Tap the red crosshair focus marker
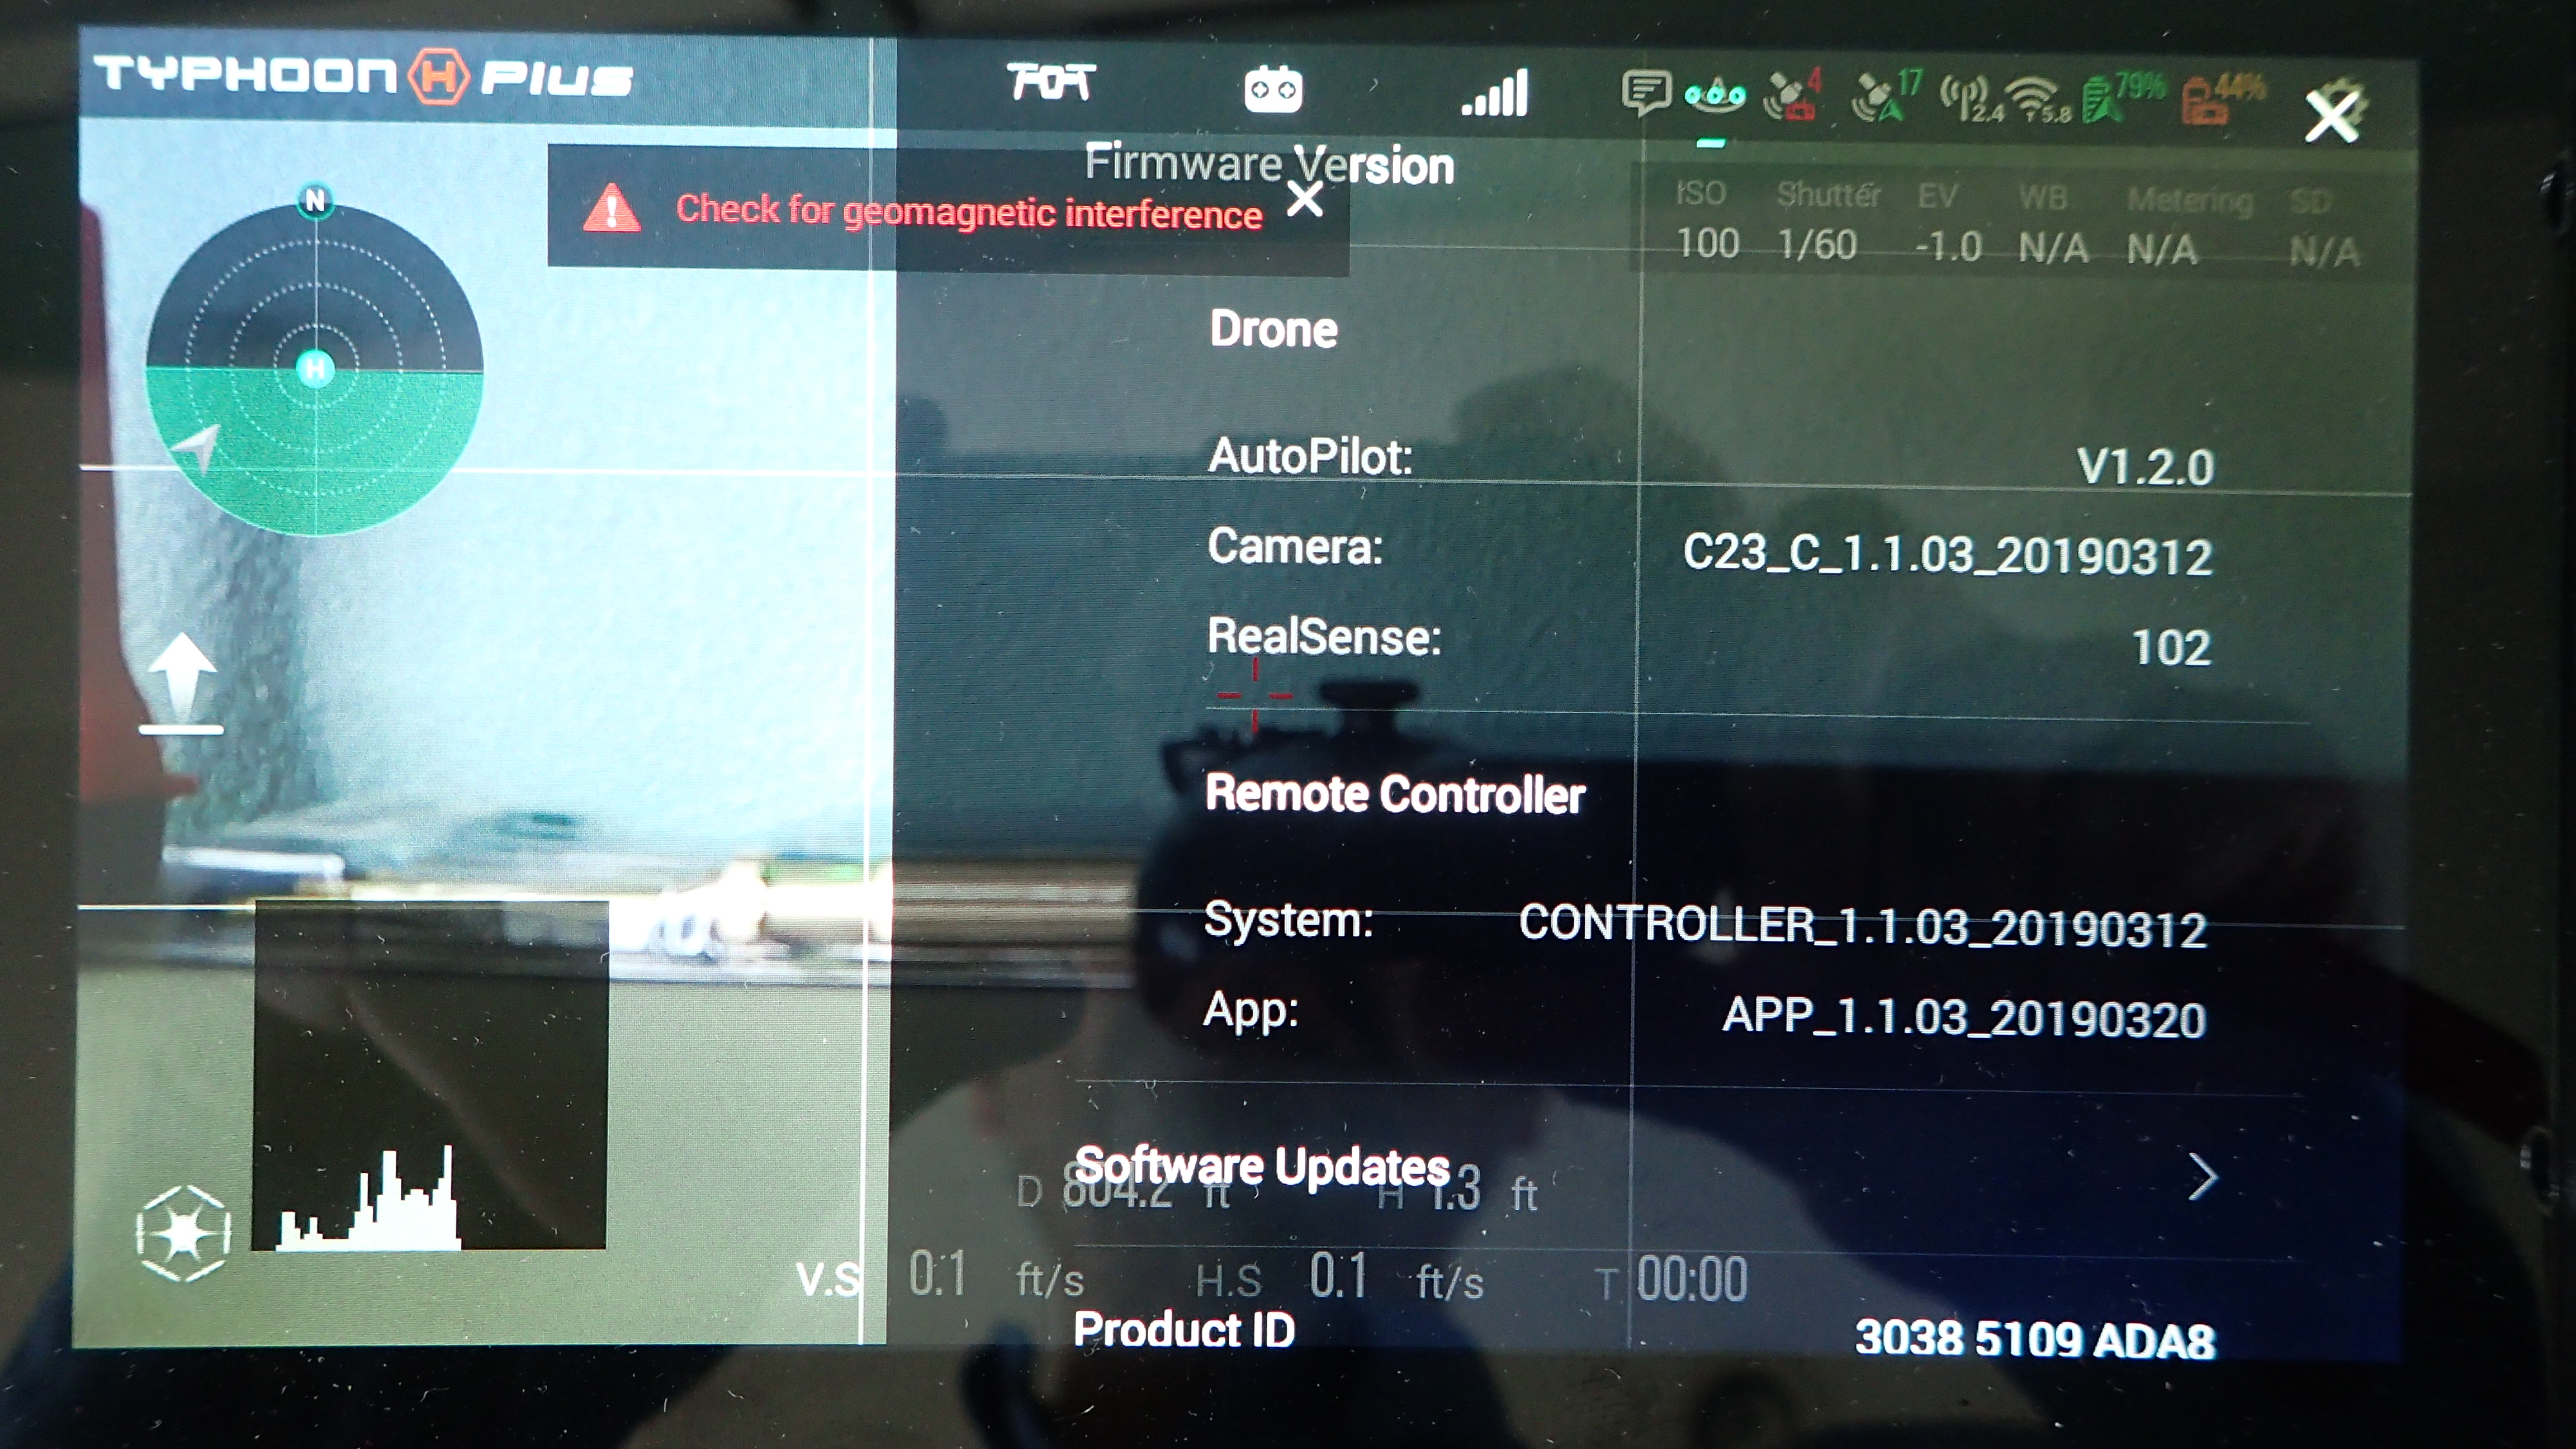This screenshot has width=2576, height=1449. 1255,695
